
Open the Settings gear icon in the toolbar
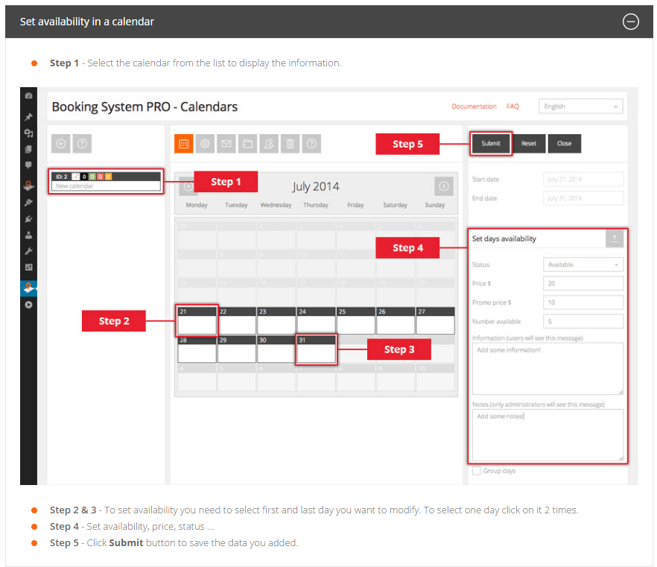pos(205,144)
